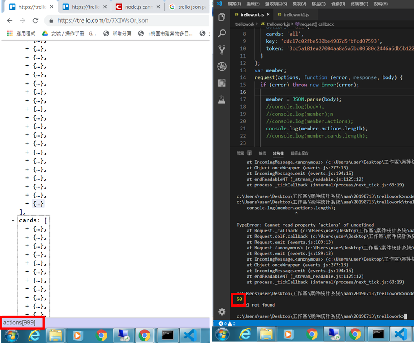Open the VS Code Explorer view
The height and width of the screenshot is (343, 414).
point(222,17)
